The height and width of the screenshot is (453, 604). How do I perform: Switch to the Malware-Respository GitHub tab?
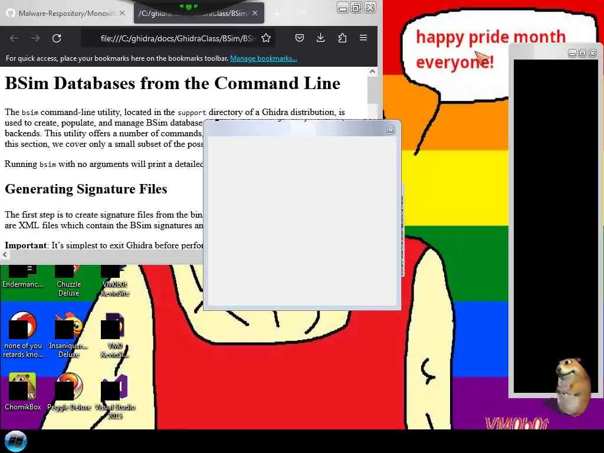click(x=65, y=13)
